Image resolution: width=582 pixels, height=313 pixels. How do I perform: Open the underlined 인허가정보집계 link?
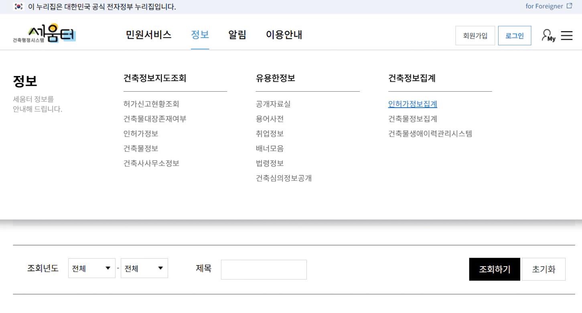tap(413, 104)
